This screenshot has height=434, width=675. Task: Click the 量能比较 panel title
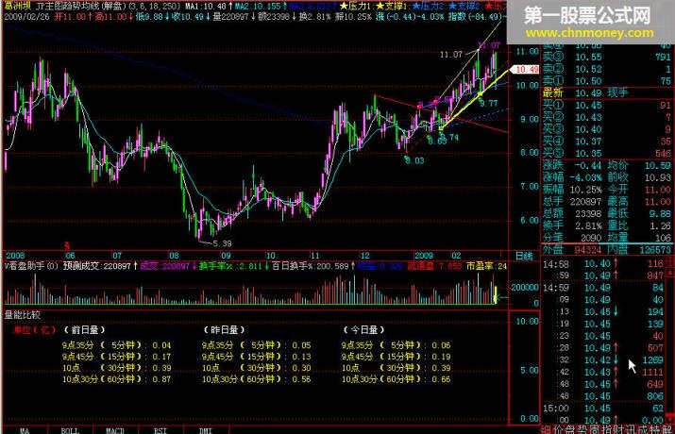(x=23, y=315)
